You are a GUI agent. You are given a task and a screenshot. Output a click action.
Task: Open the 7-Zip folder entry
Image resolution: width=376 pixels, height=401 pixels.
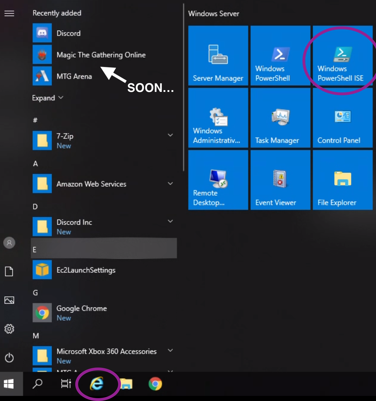(104, 140)
